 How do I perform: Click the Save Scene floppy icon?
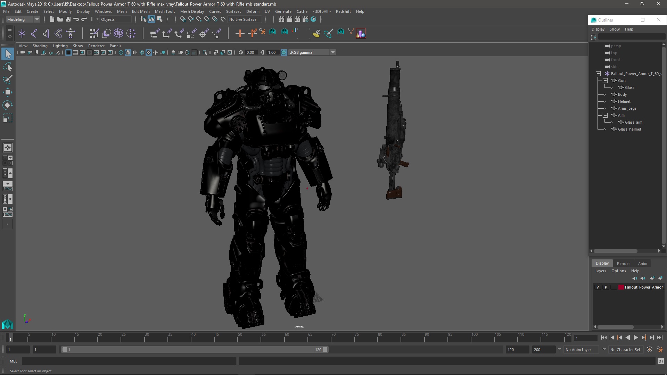pos(68,19)
